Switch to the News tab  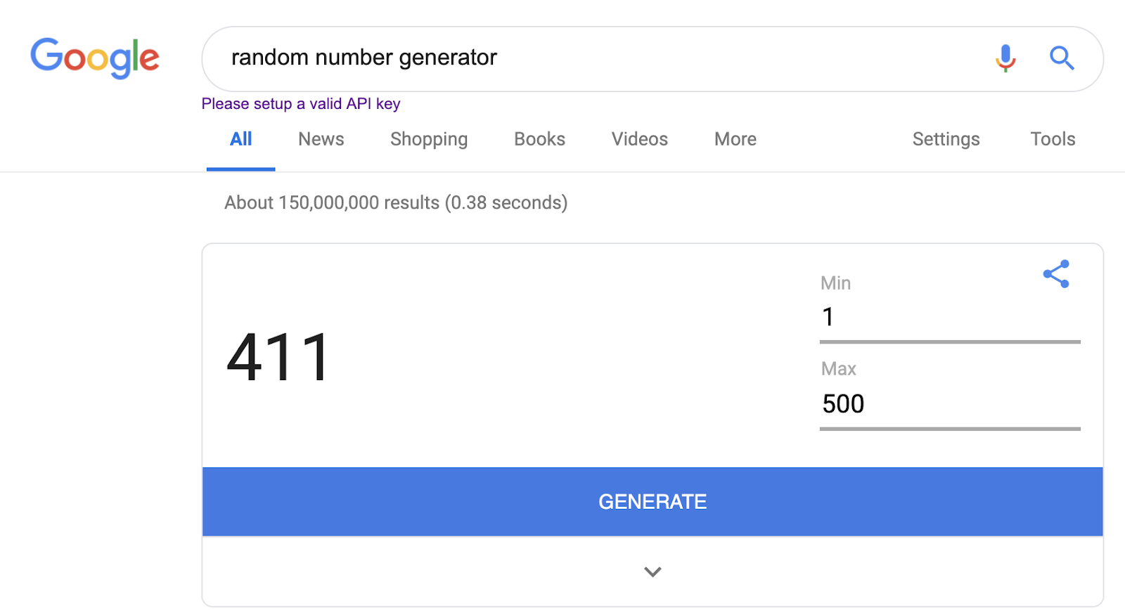click(321, 139)
